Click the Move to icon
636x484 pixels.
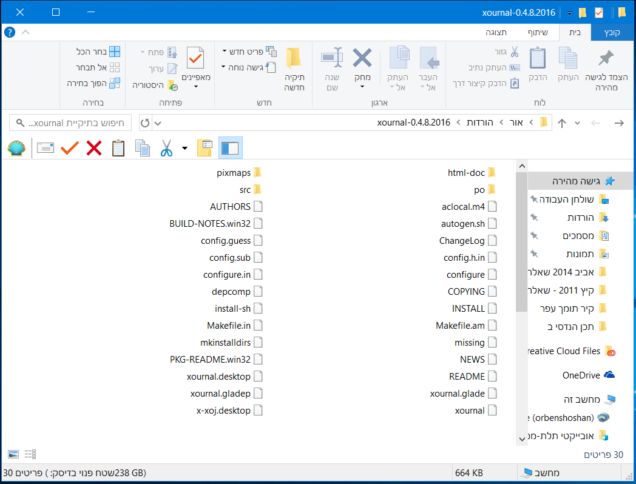(429, 58)
